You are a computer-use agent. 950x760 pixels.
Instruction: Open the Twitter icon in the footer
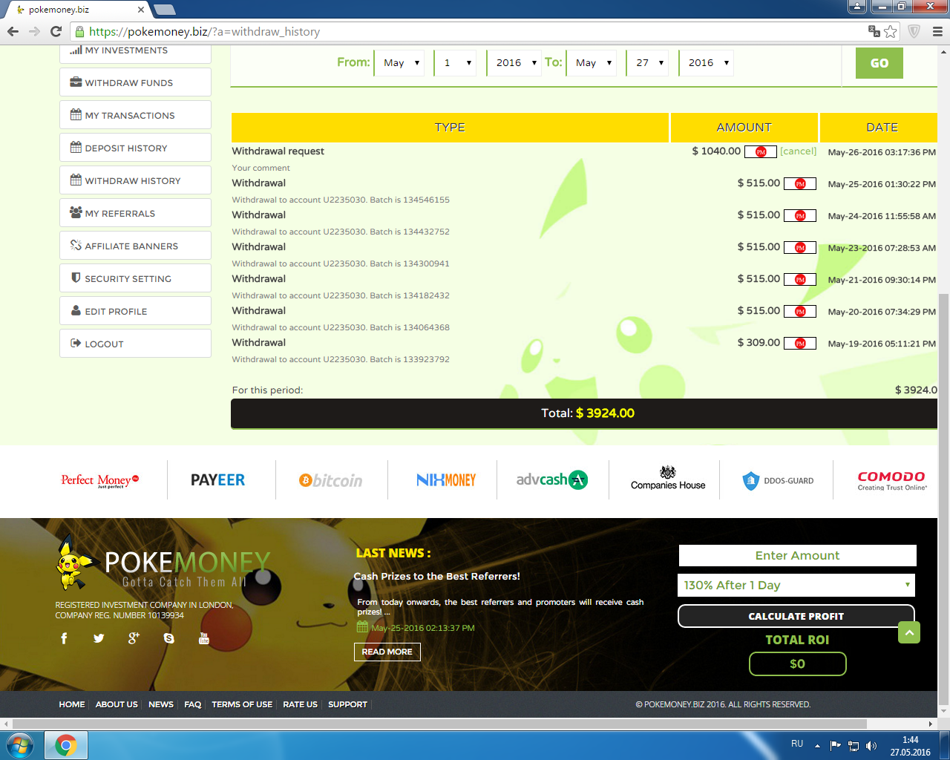pyautogui.click(x=99, y=638)
